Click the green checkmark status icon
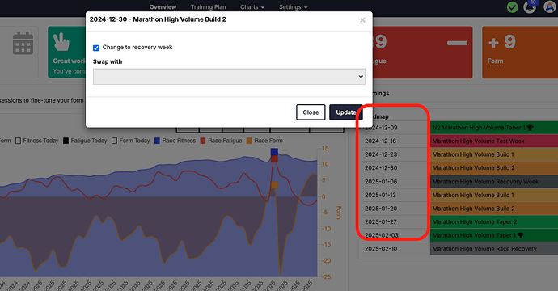The width and height of the screenshot is (558, 291). coord(513,7)
